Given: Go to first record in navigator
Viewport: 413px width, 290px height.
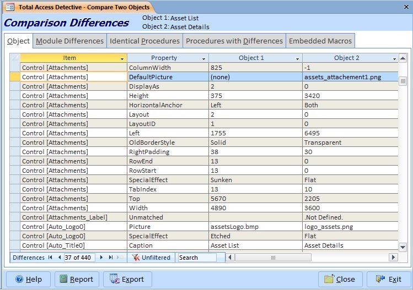Looking at the screenshot, I should tap(50, 258).
